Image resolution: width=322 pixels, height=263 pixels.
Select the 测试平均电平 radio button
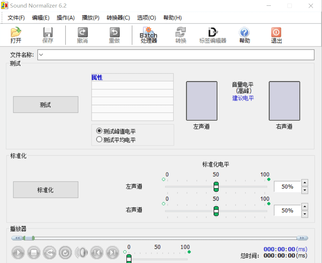[99, 139]
